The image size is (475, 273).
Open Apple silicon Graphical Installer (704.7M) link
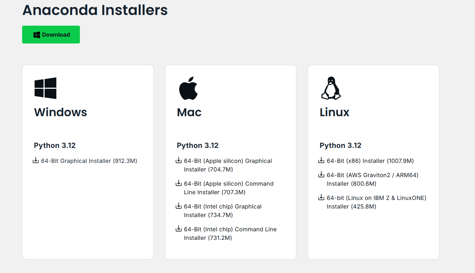coord(228,165)
